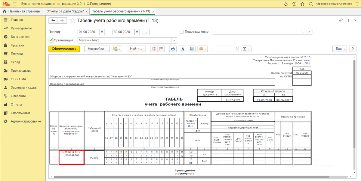Open the Главное section

23,20
